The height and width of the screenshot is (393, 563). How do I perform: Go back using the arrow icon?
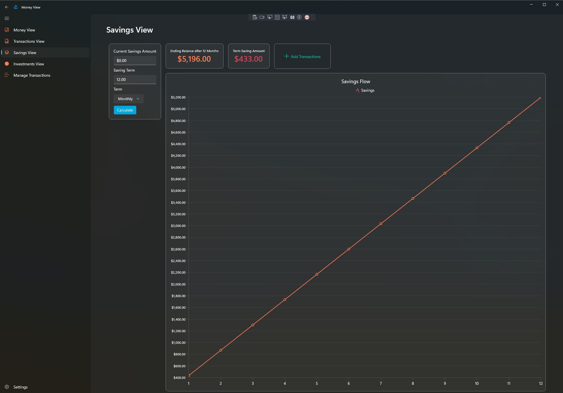[x=7, y=7]
